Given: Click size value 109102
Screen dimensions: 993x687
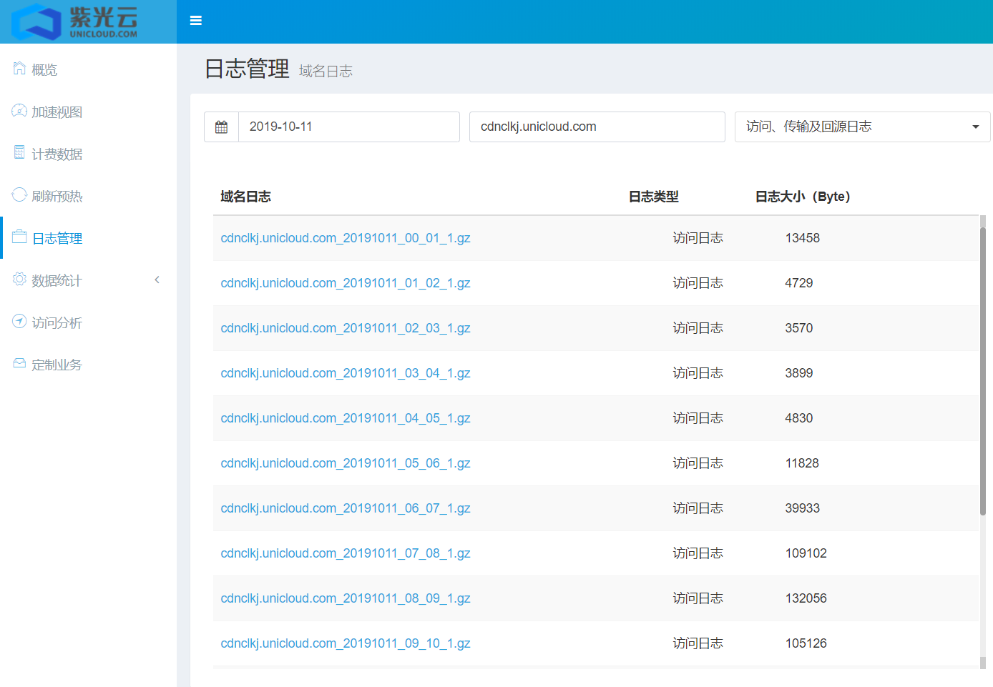Looking at the screenshot, I should [x=806, y=553].
